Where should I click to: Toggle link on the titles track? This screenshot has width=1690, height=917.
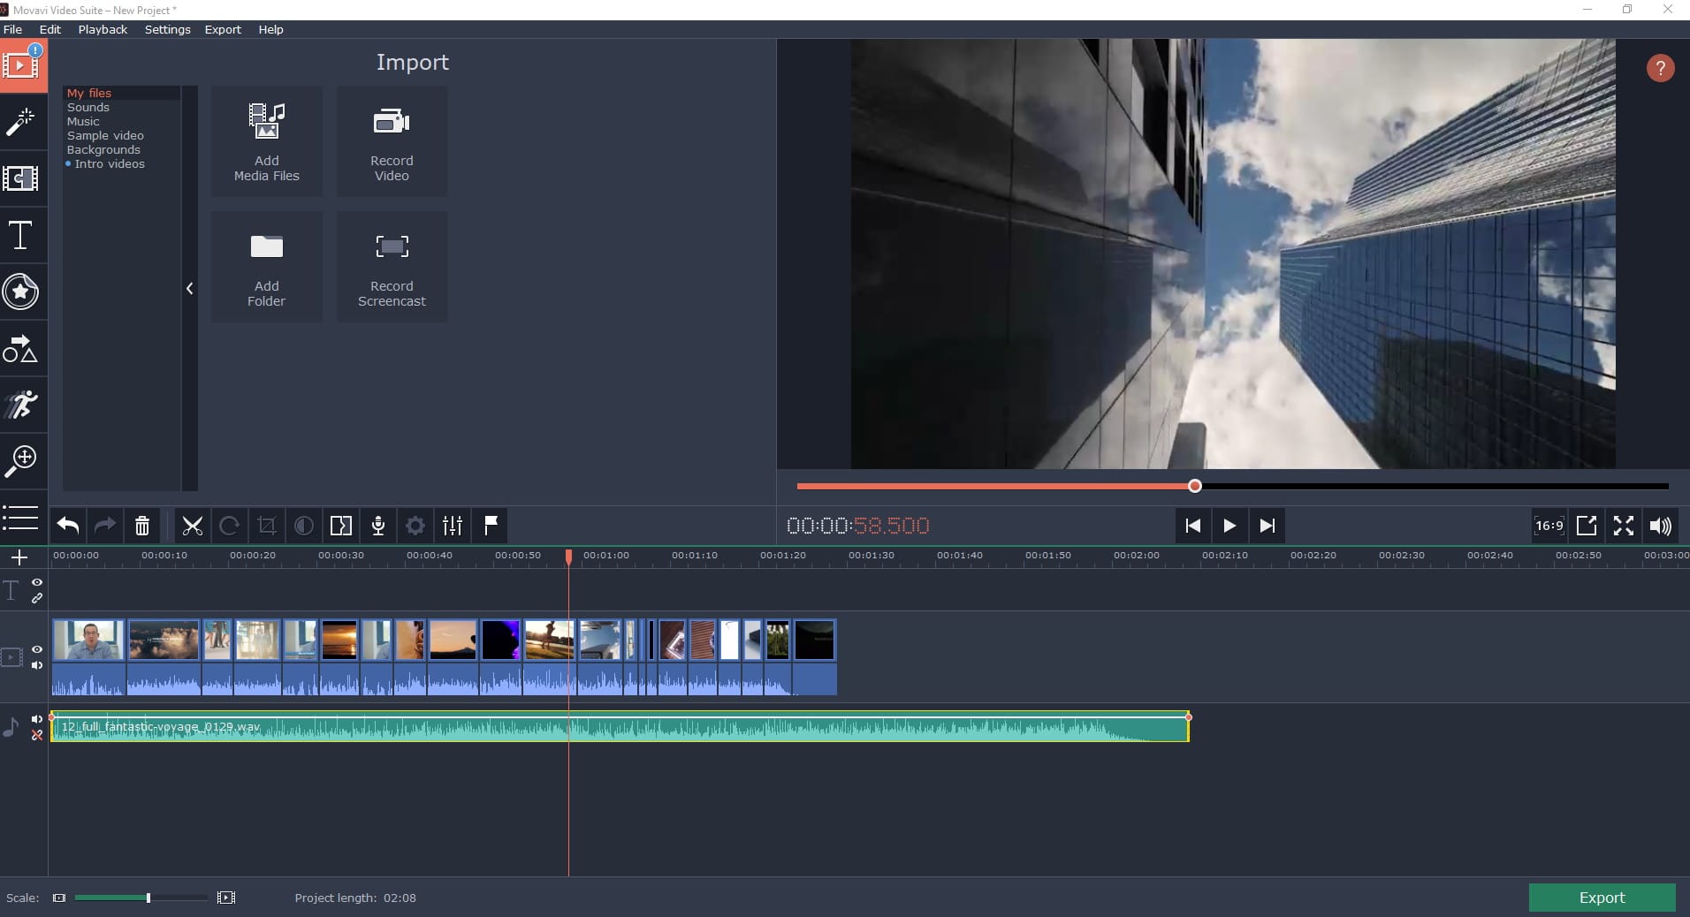click(x=37, y=598)
